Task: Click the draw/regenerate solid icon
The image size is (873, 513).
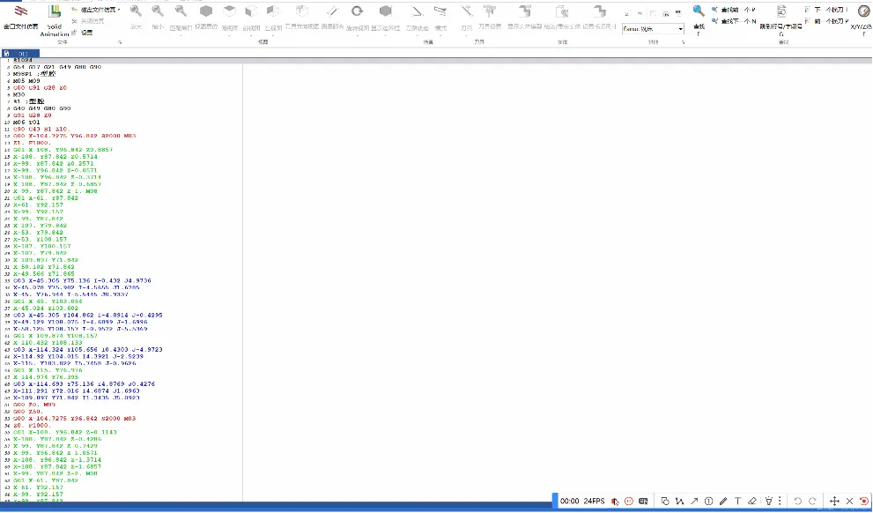Action: tap(562, 11)
